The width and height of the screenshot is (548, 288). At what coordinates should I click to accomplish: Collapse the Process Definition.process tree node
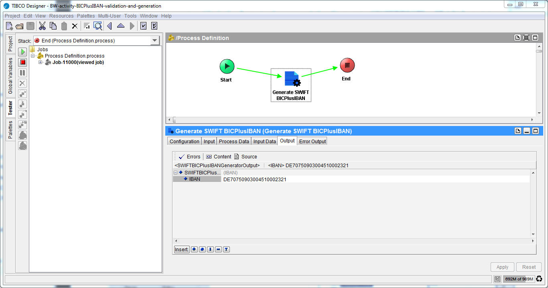(x=33, y=56)
